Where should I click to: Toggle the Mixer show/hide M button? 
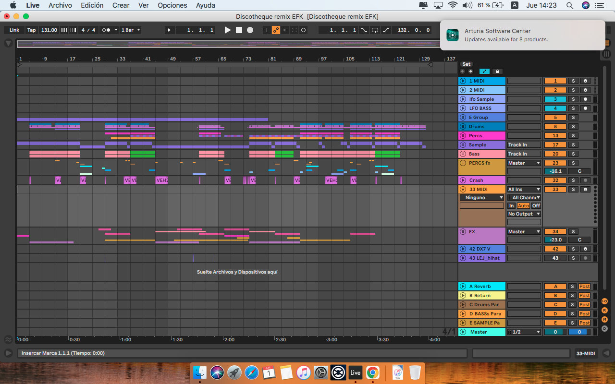tap(605, 319)
